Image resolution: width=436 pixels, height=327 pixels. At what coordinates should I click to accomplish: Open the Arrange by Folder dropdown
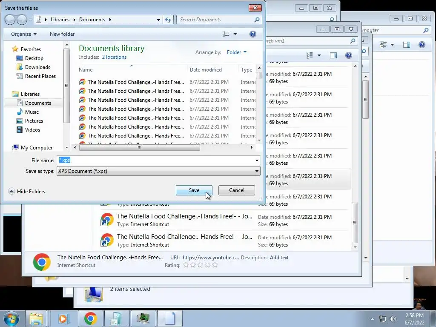click(237, 52)
